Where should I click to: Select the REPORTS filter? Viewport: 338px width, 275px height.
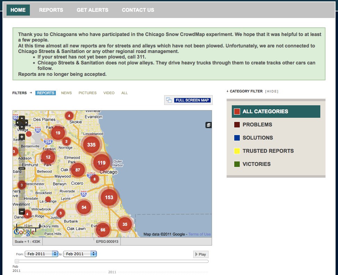45,93
